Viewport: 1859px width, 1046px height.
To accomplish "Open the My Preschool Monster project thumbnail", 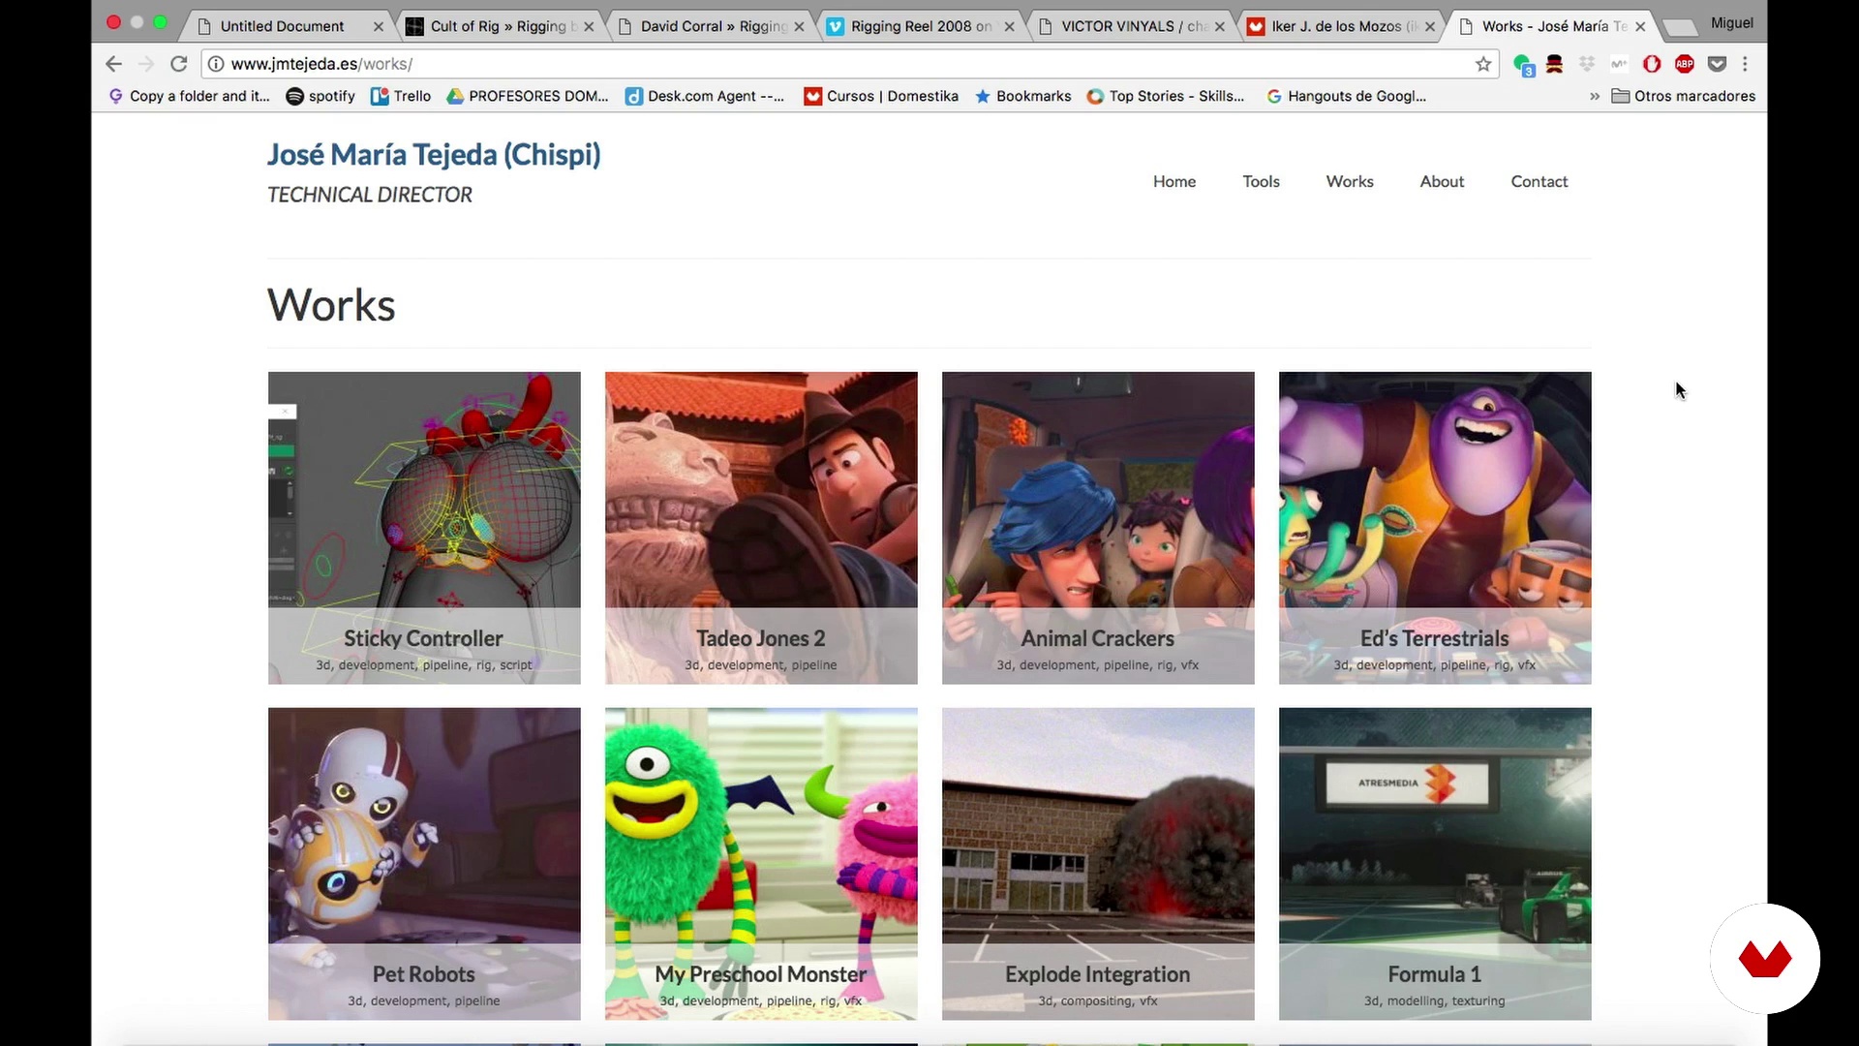I will (761, 864).
